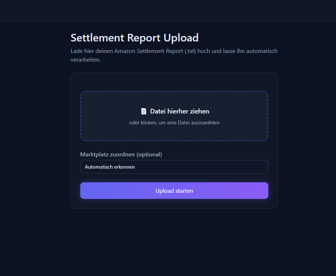The width and height of the screenshot is (336, 276).
Task: Click the "Marktplatz zuordnen (optional)" label
Action: 121,155
